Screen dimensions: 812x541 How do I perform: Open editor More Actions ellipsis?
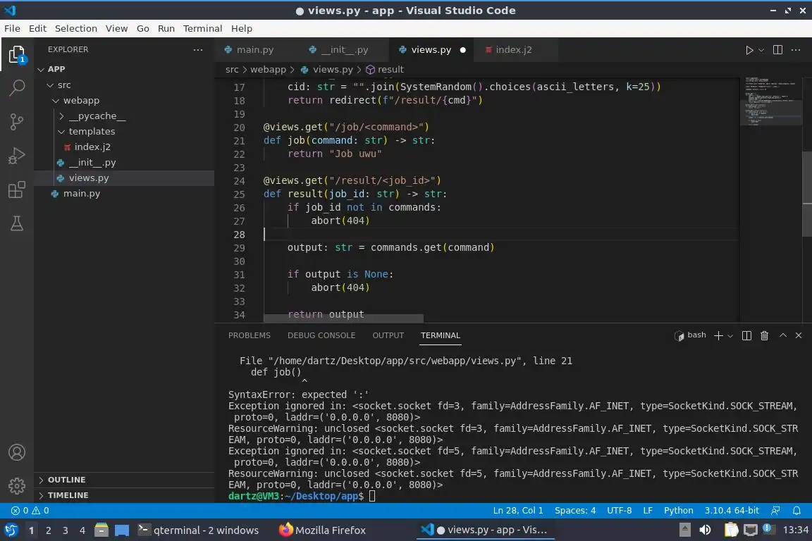796,50
